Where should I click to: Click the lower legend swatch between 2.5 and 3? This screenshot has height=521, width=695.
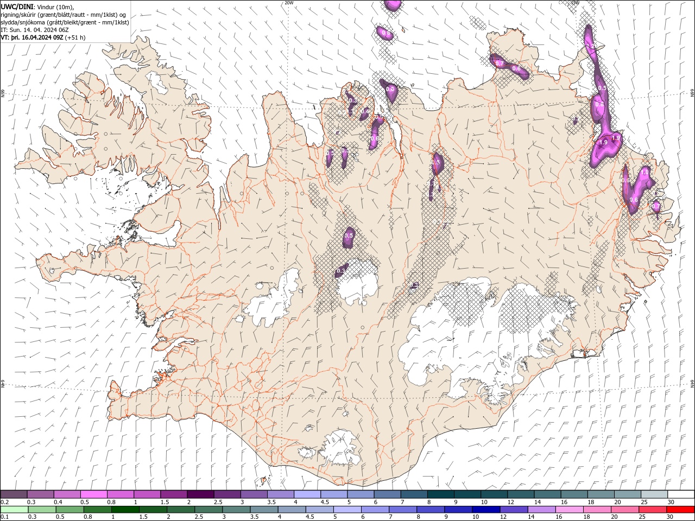(208, 510)
